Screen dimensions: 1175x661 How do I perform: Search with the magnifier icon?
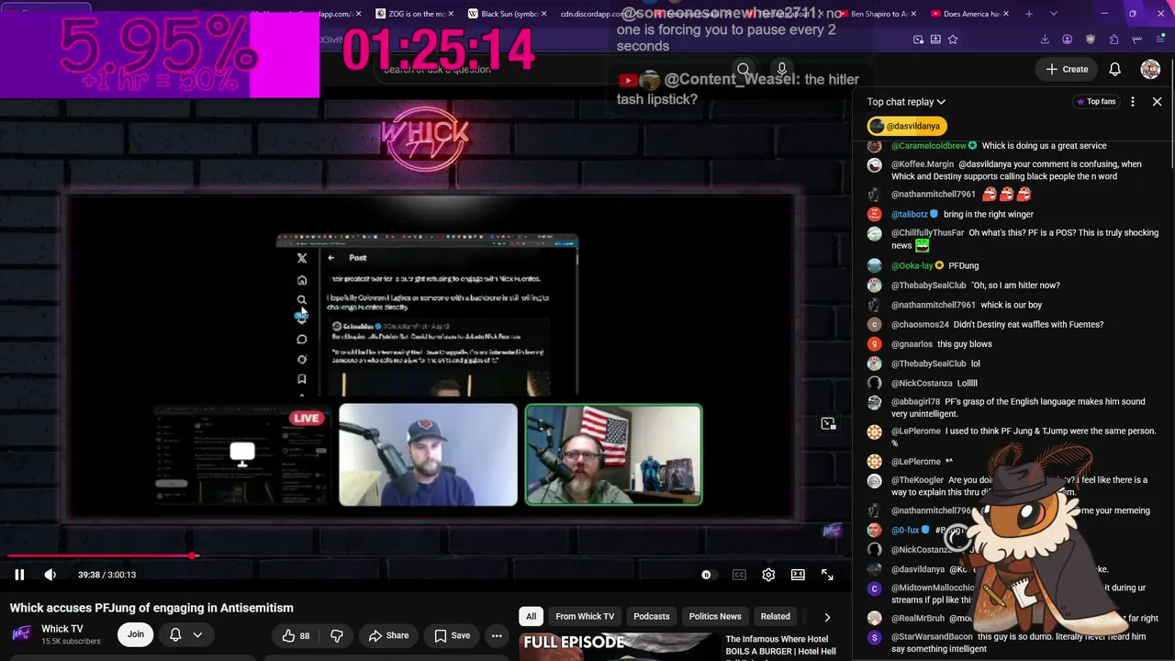click(744, 69)
